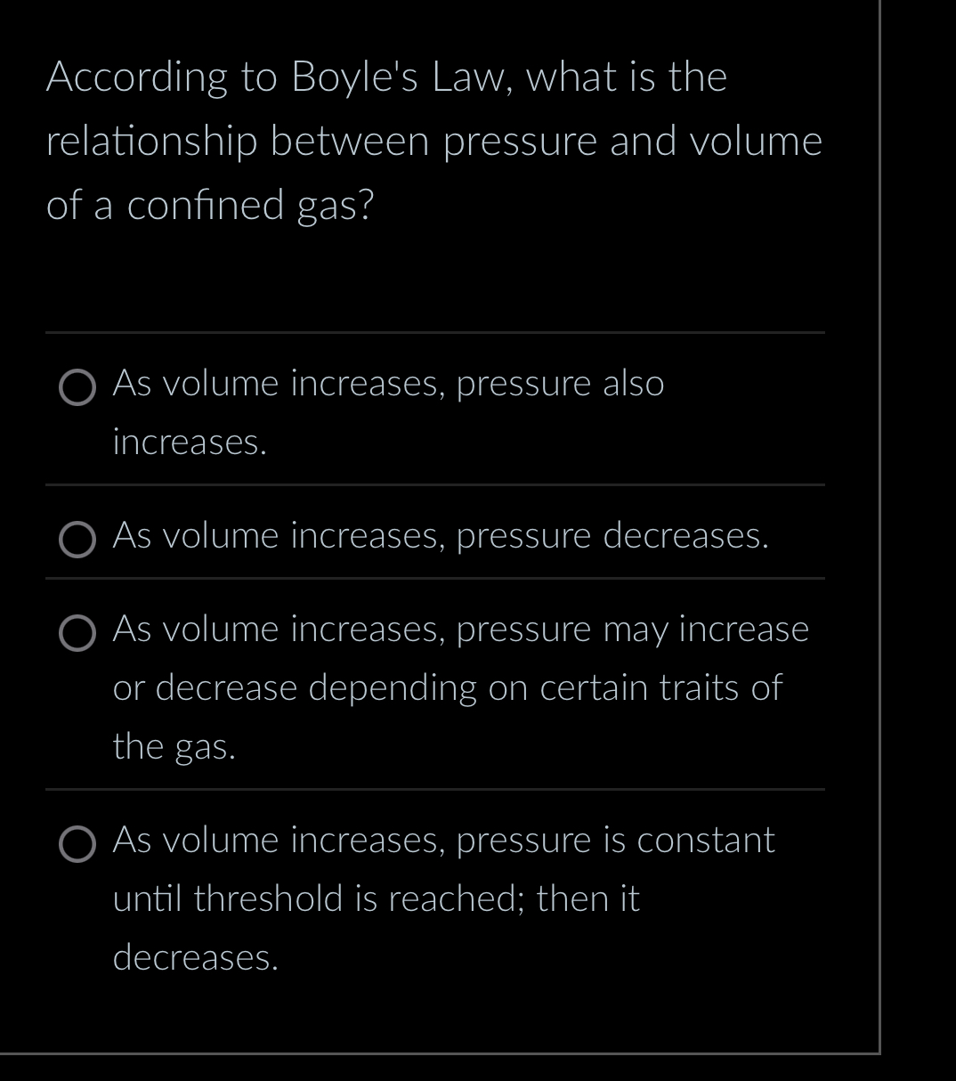Click the second answer's radio circle

click(77, 538)
